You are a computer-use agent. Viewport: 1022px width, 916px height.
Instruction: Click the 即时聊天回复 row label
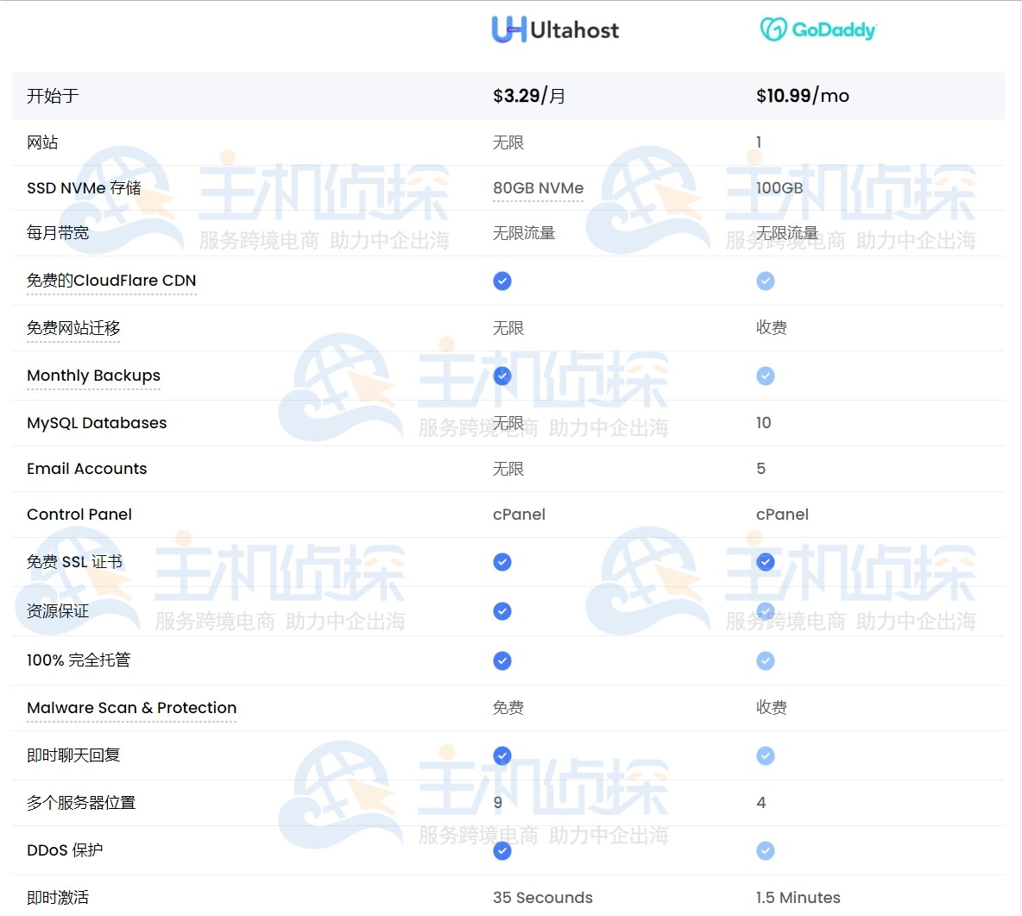click(x=73, y=755)
